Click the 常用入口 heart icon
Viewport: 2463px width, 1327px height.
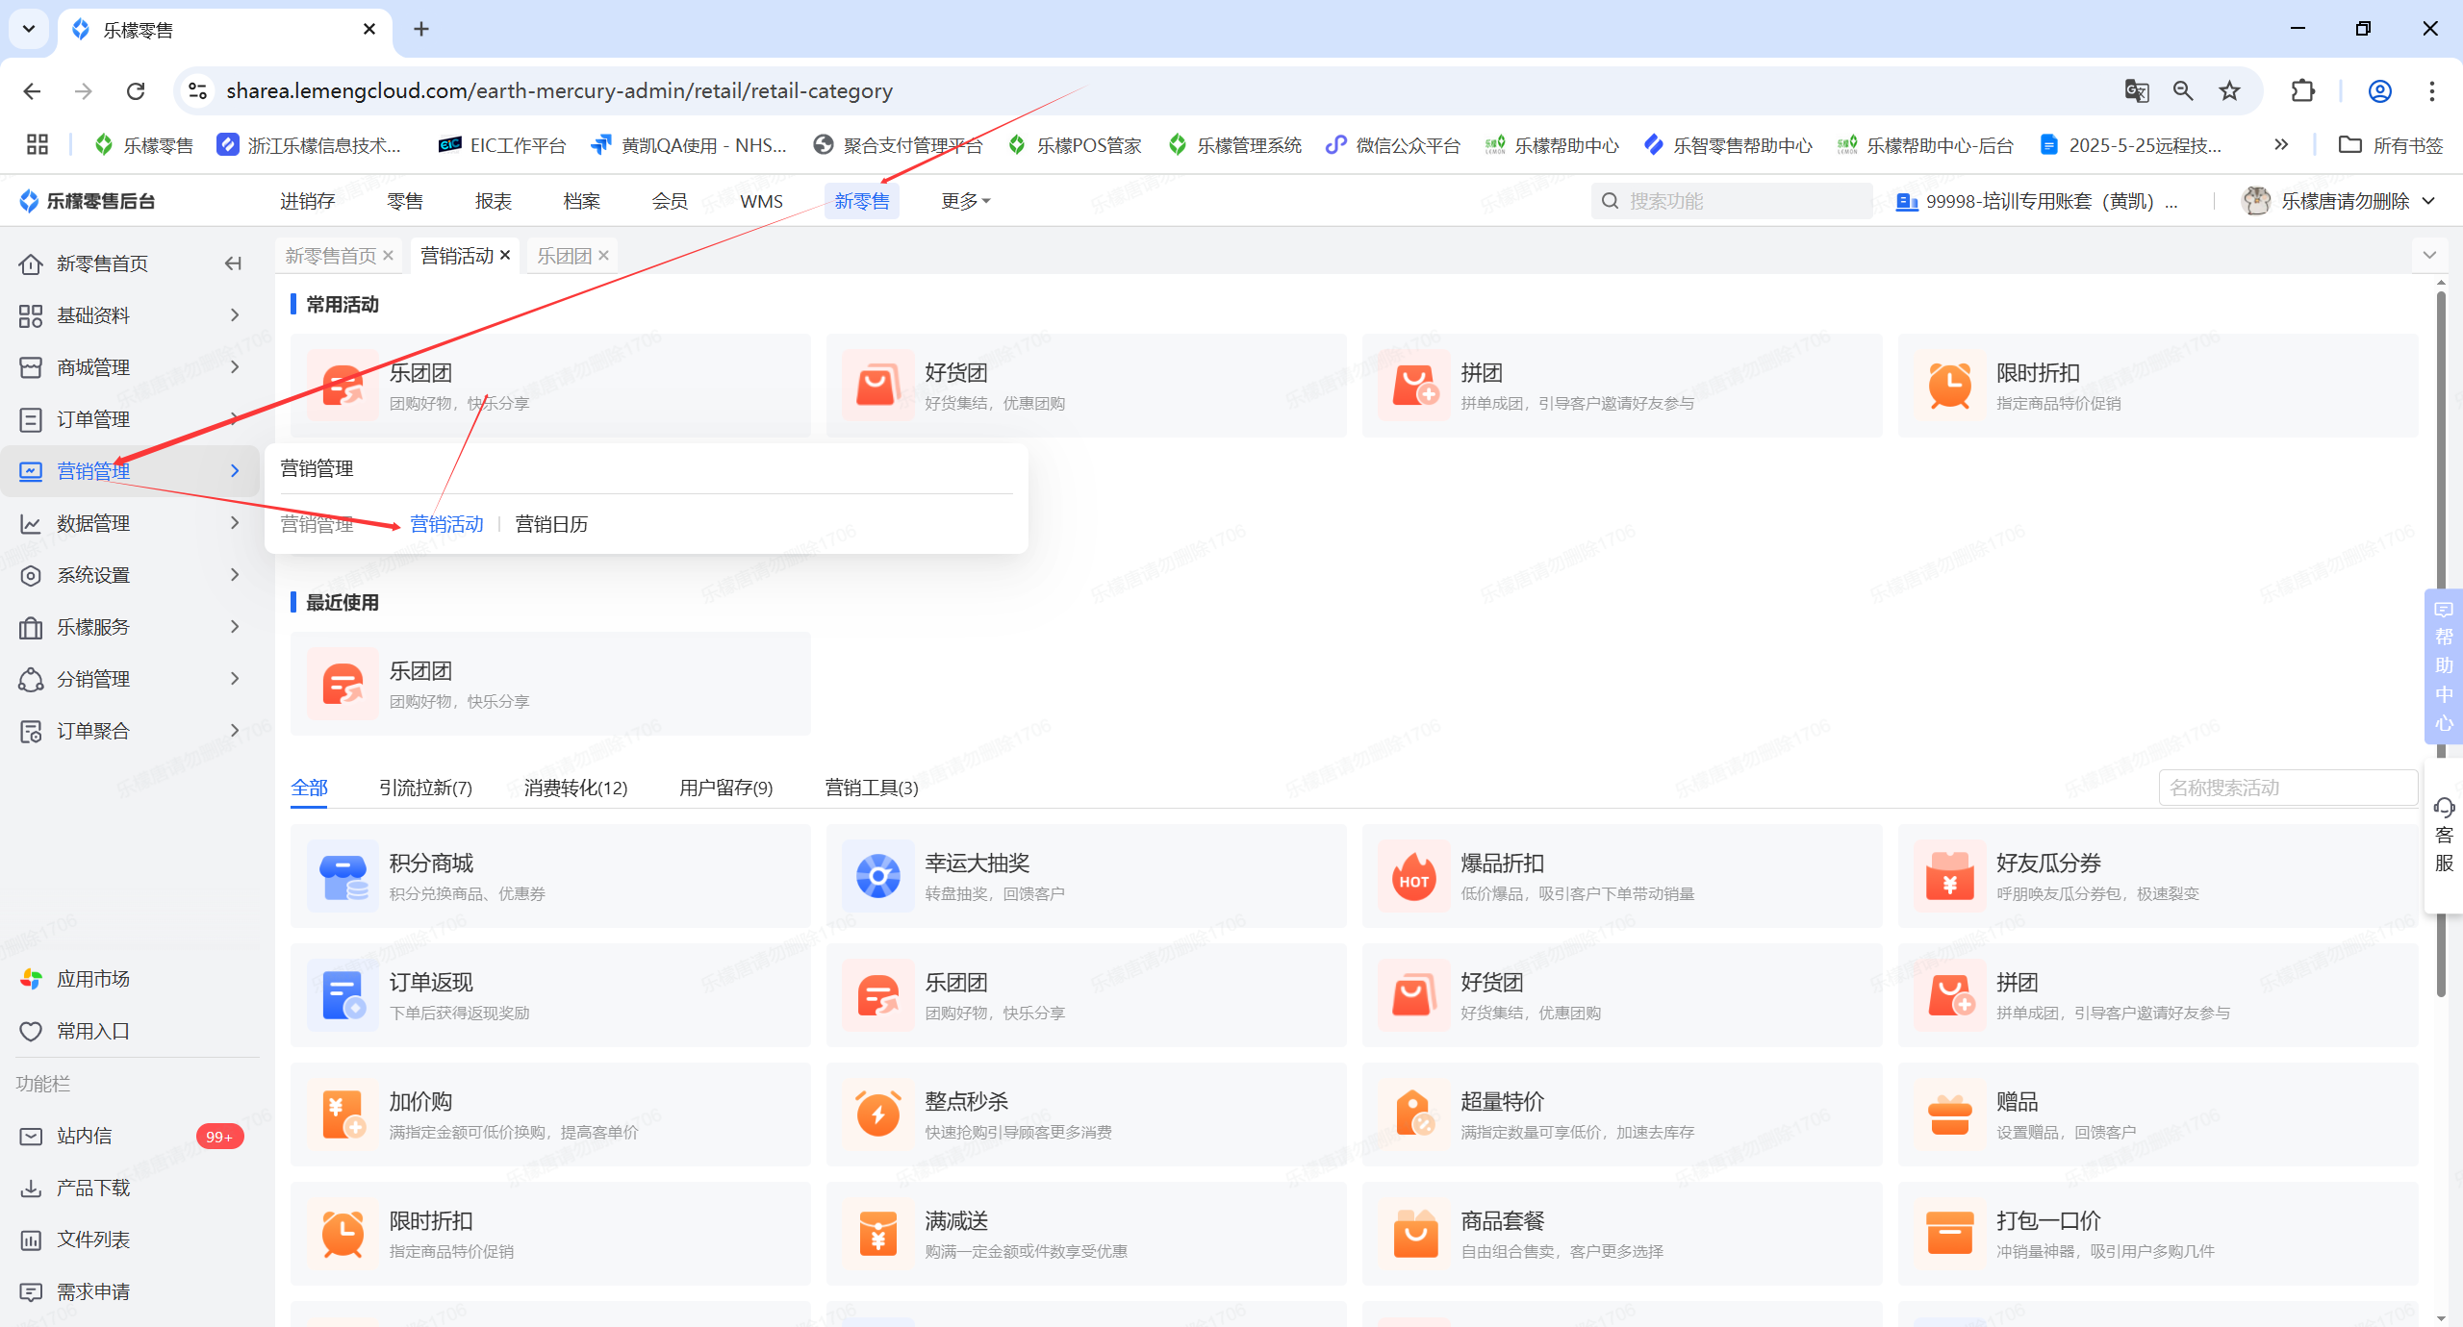(x=31, y=1031)
